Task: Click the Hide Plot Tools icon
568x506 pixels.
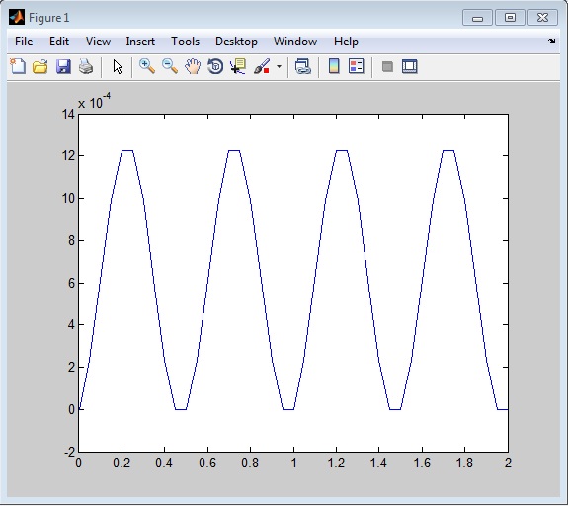Action: 387,66
